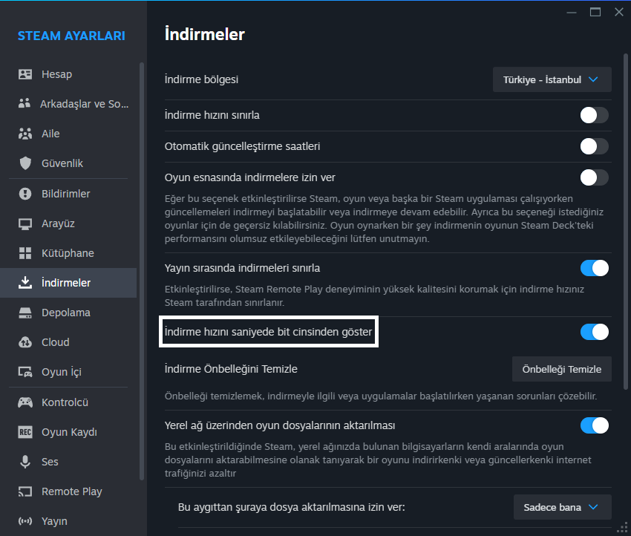This screenshot has width=631, height=536.
Task: Click the Arayüz monitor icon
Action: [25, 223]
